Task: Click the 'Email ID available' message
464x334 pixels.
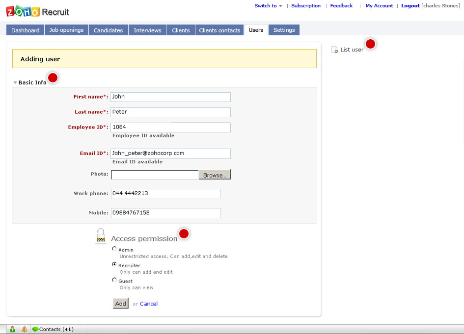Action: coord(137,162)
